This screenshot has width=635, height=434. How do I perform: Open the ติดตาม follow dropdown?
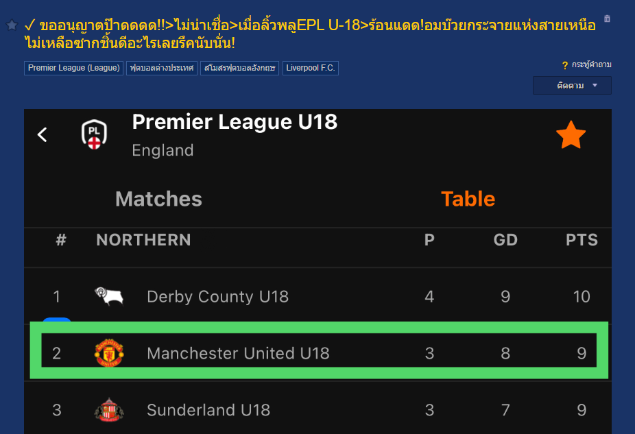(x=572, y=86)
